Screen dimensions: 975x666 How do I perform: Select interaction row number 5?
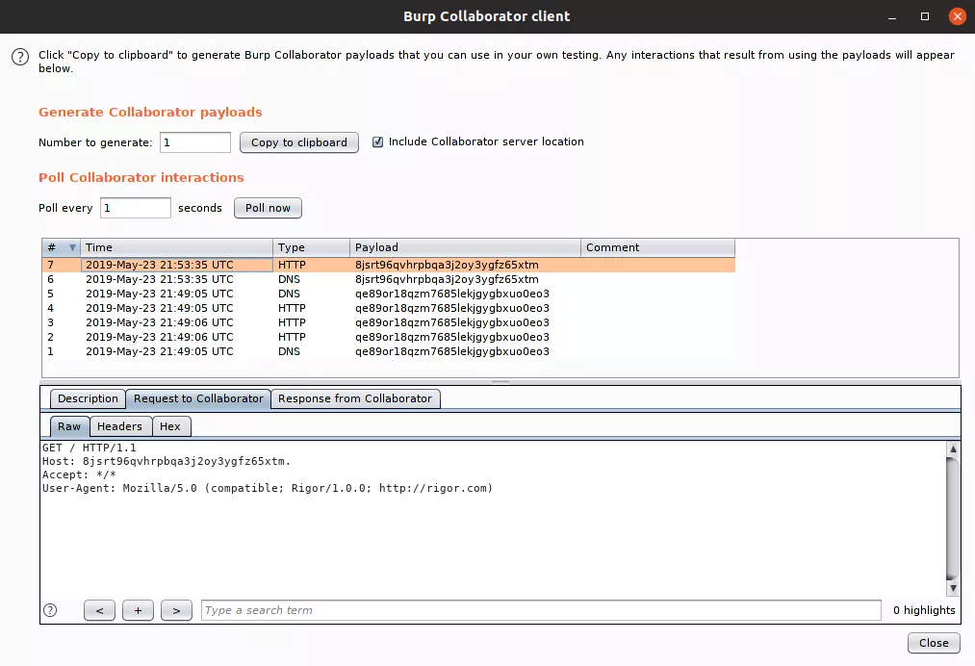point(389,294)
